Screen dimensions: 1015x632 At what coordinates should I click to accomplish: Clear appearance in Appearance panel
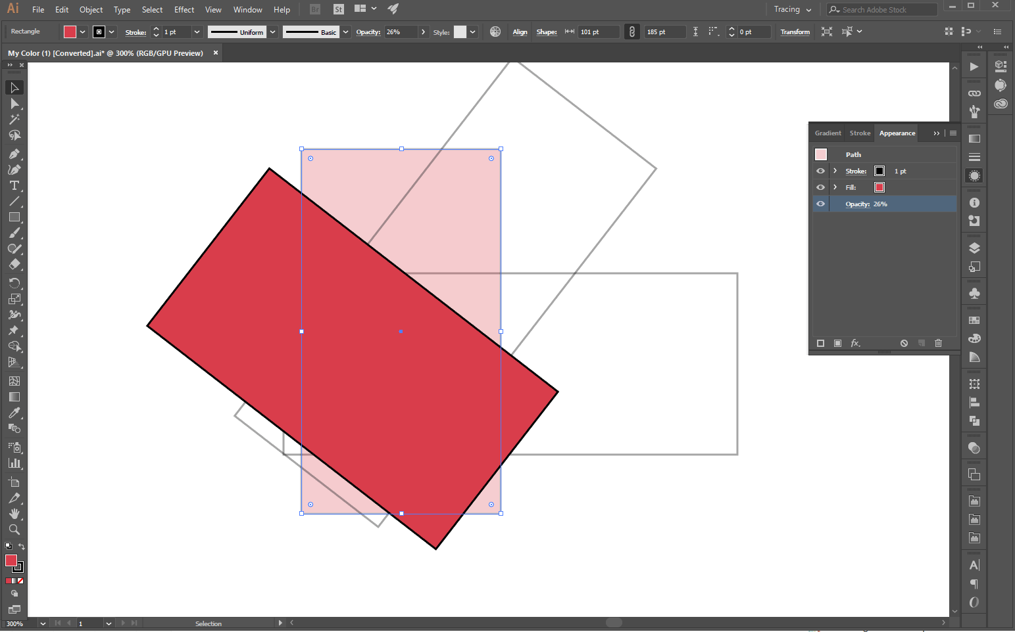tap(904, 343)
